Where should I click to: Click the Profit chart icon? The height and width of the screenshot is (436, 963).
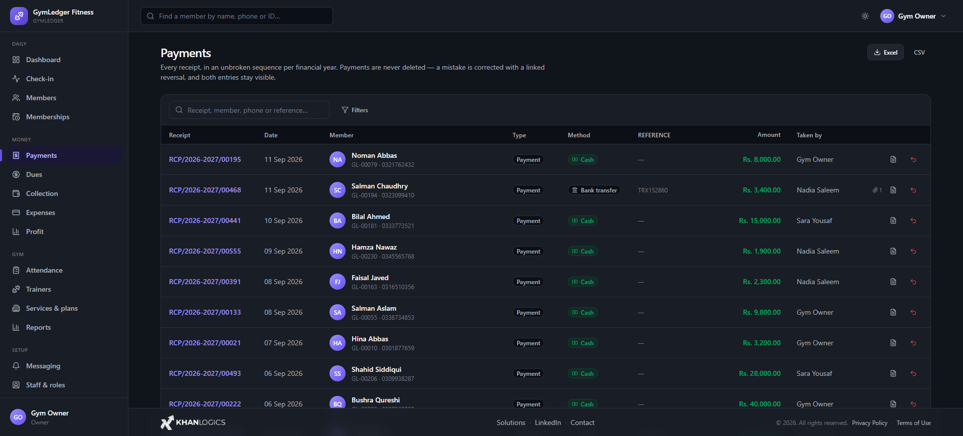(x=16, y=232)
